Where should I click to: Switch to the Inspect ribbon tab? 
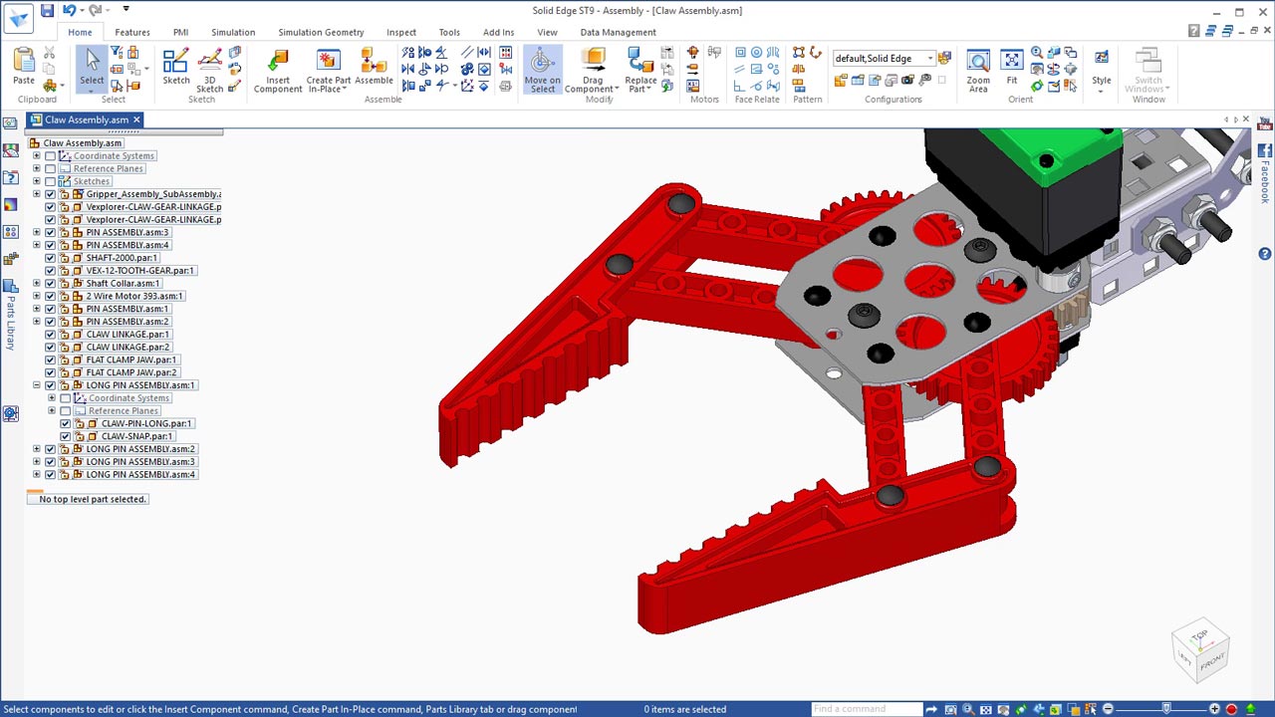[x=401, y=32]
